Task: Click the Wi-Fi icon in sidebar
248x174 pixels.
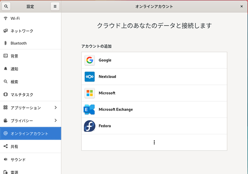Action: (x=6, y=18)
